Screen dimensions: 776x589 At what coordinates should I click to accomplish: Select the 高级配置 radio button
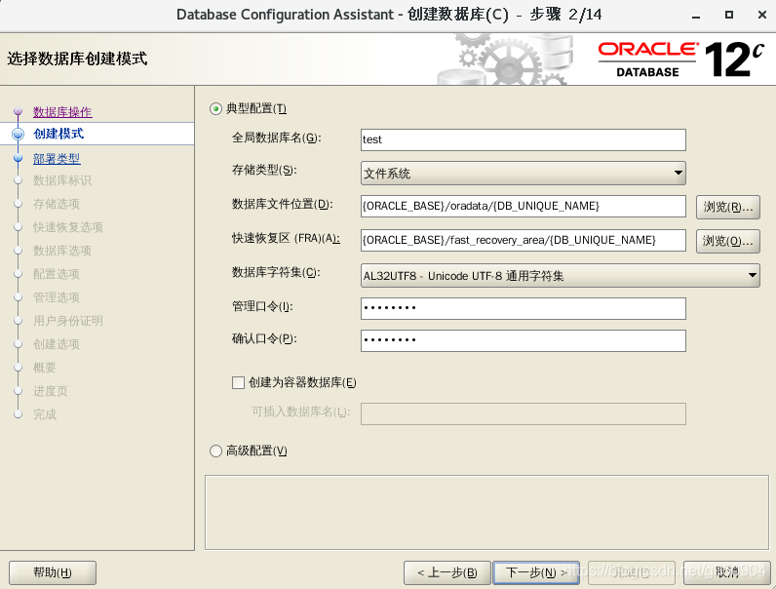[215, 451]
